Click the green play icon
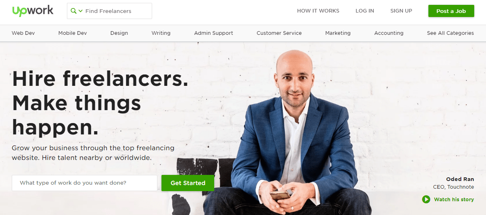Viewport: 486px width, 215px height. point(426,199)
